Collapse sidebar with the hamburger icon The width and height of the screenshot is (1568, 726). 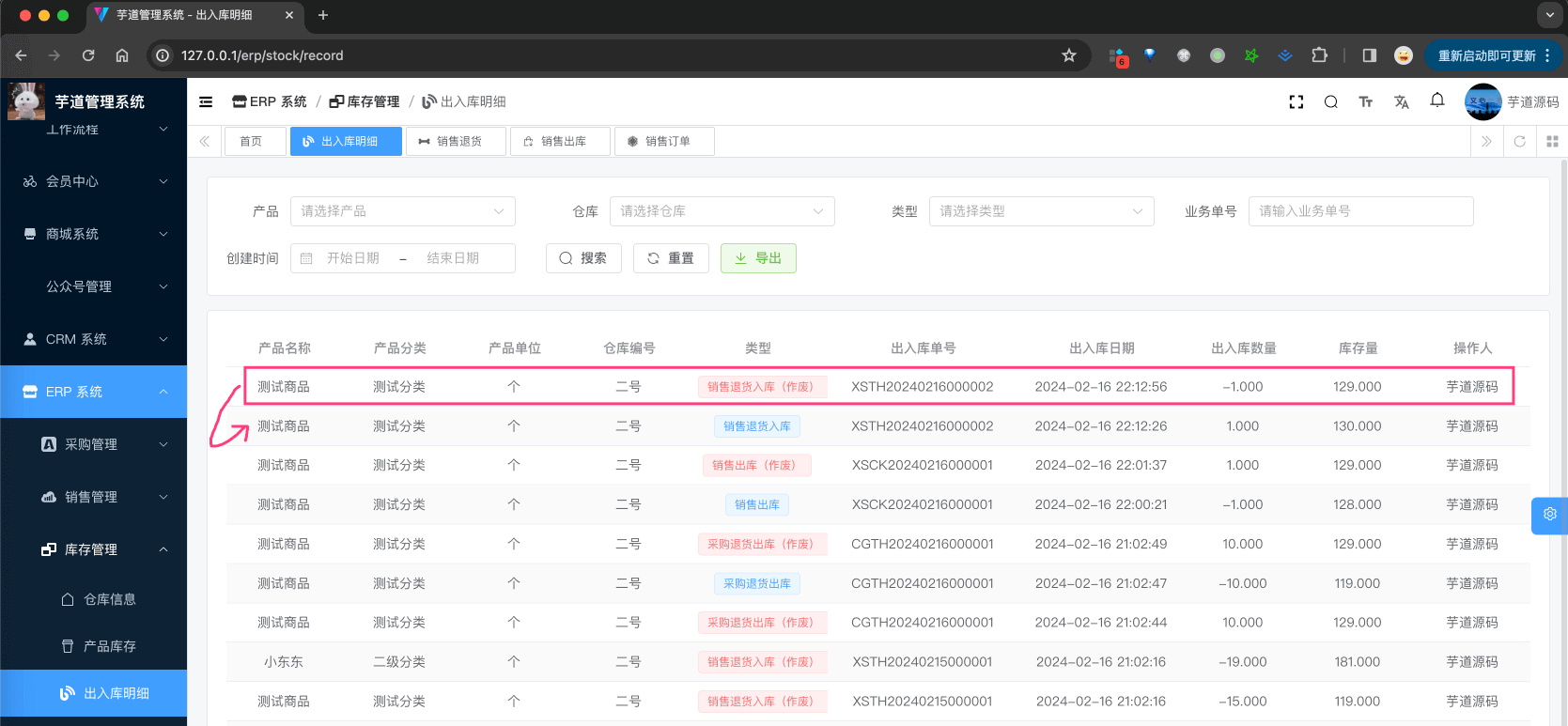[206, 102]
